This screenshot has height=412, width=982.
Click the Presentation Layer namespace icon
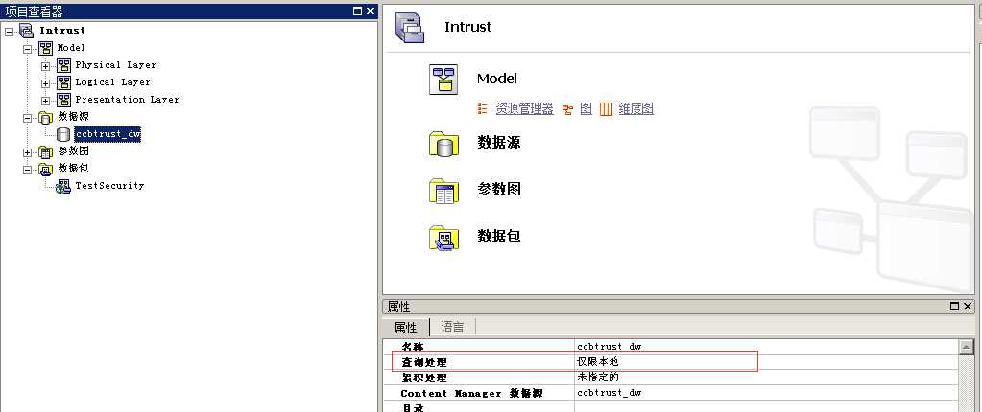click(x=63, y=100)
